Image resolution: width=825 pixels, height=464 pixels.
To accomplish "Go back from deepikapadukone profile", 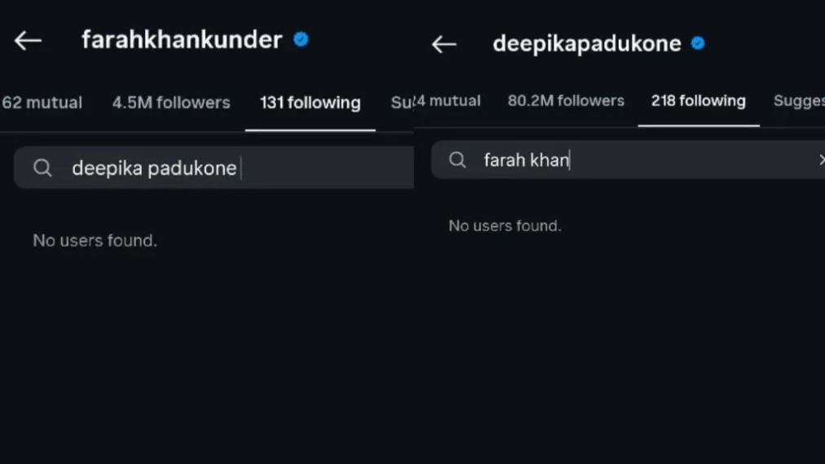I will 444,44.
